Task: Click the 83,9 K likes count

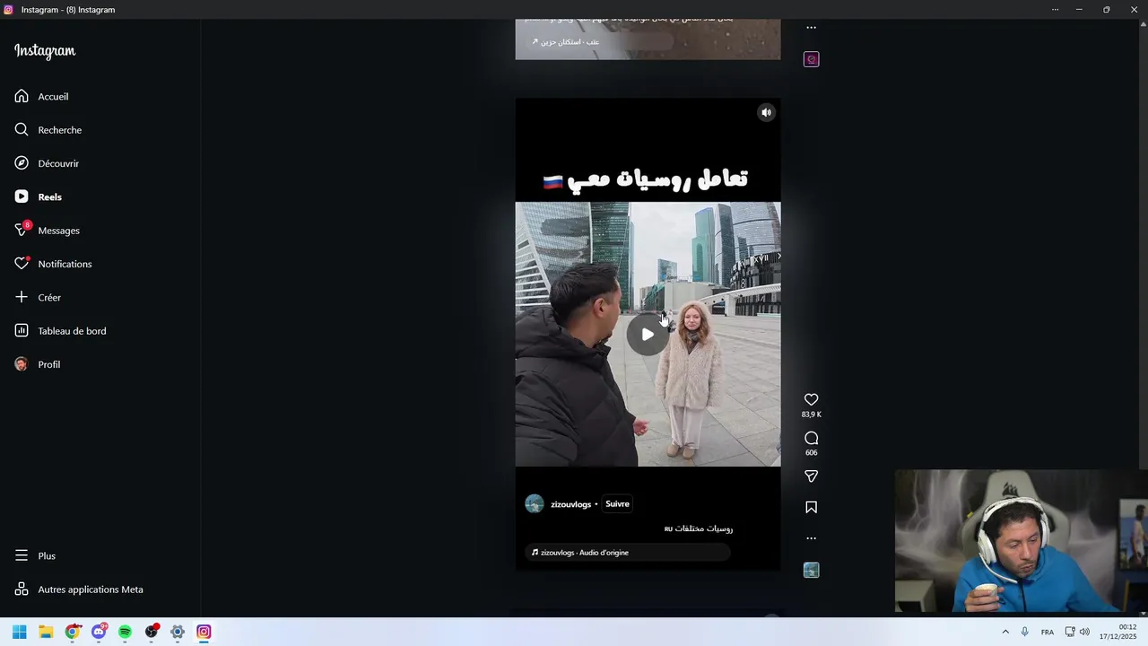Action: pyautogui.click(x=811, y=415)
